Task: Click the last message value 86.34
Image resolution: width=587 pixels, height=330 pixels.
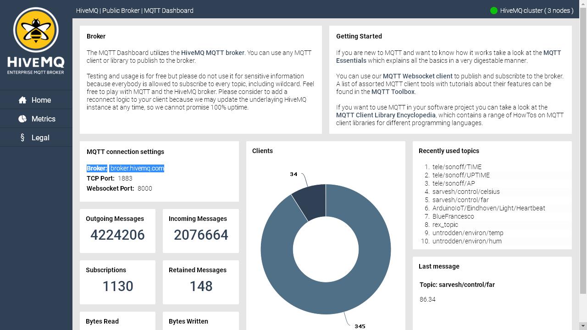Action: (x=427, y=299)
